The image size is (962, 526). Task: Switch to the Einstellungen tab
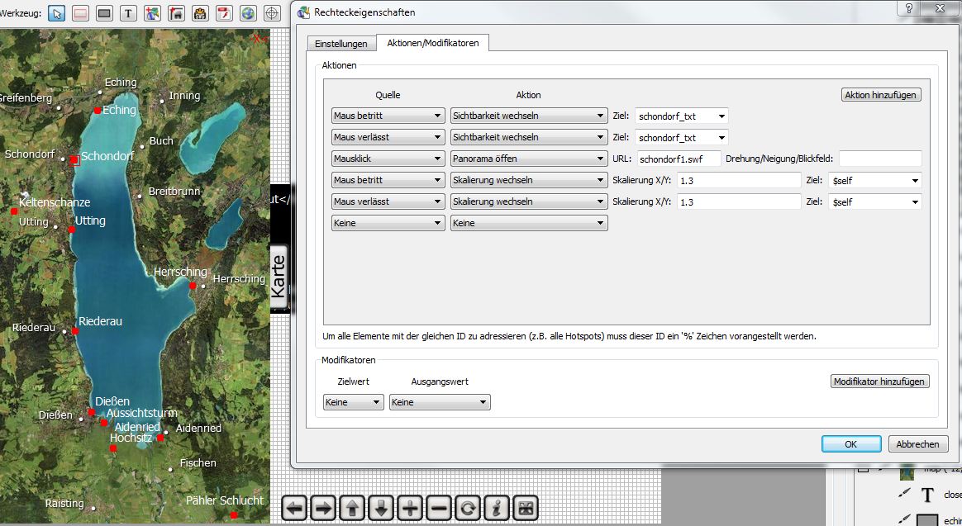341,44
